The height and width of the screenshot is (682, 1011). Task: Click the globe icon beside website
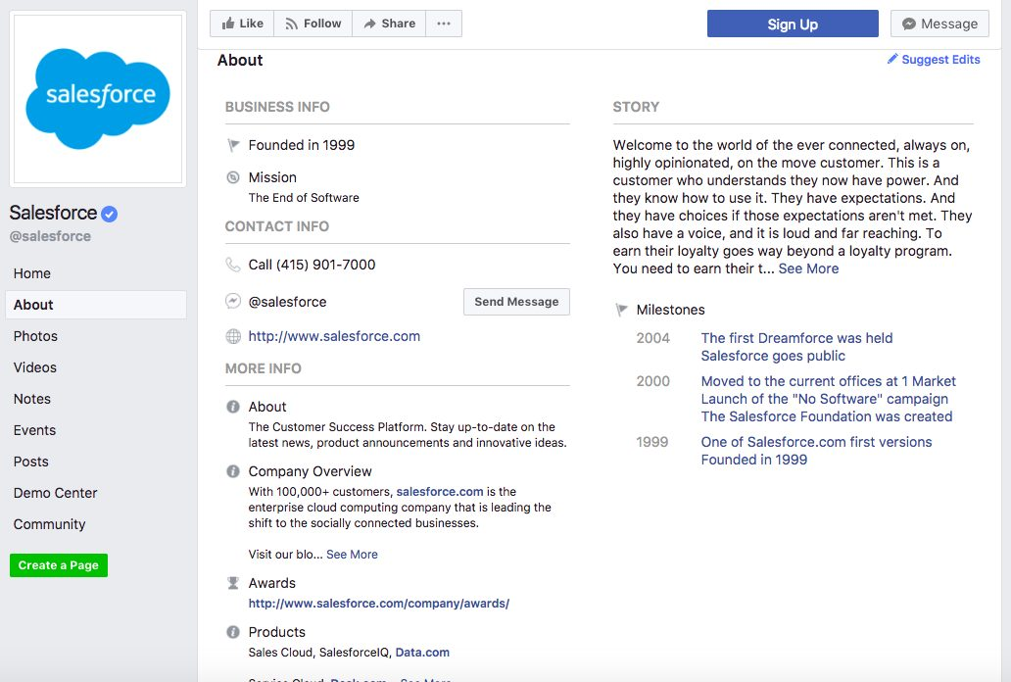click(233, 336)
